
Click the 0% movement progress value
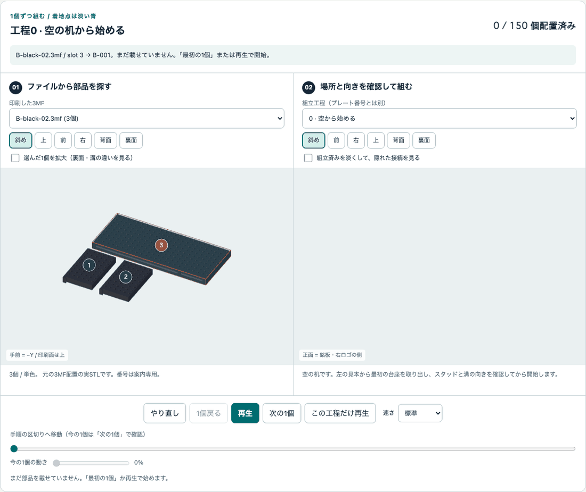pyautogui.click(x=139, y=463)
